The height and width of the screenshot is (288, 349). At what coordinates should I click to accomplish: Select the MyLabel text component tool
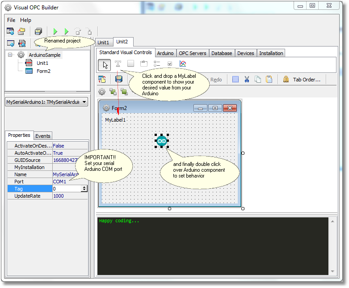(x=118, y=64)
